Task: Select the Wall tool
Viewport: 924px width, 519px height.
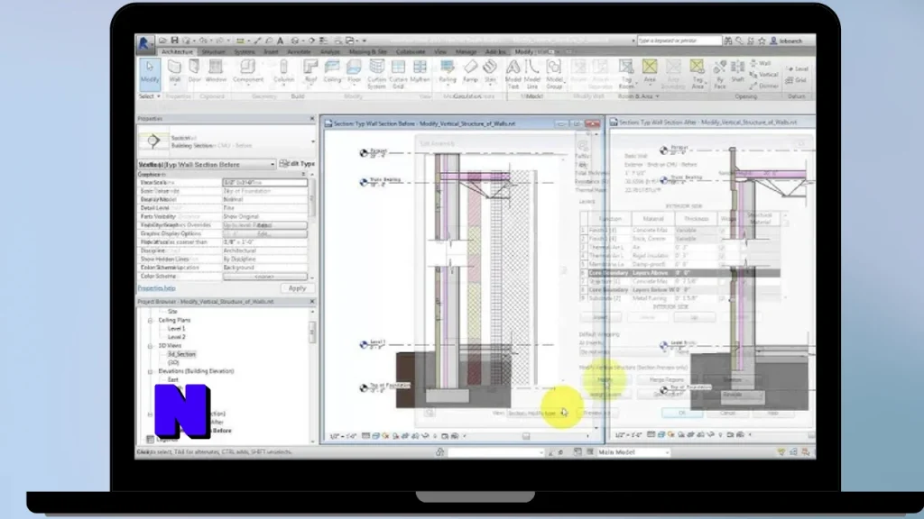Action: [174, 72]
